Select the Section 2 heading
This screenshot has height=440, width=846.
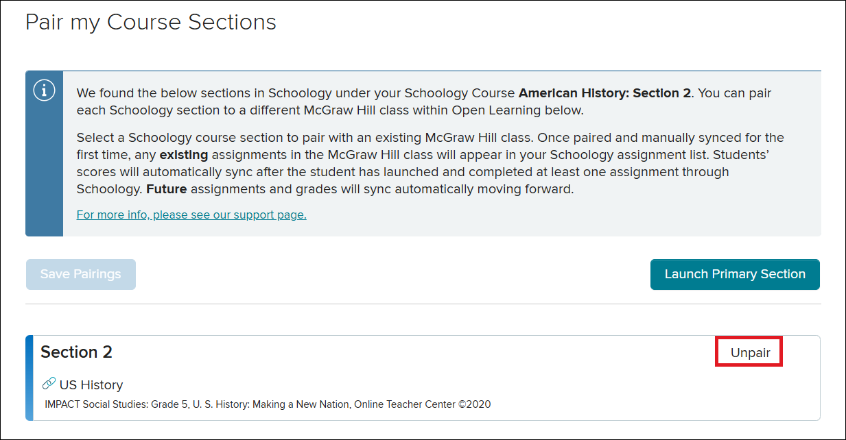(76, 352)
